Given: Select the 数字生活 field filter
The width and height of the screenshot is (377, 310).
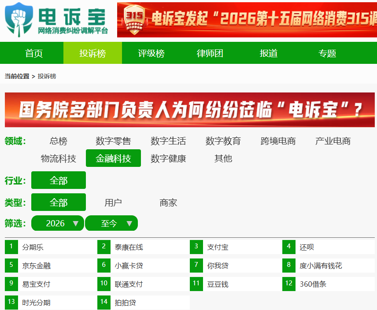Looking at the screenshot, I should point(168,141).
